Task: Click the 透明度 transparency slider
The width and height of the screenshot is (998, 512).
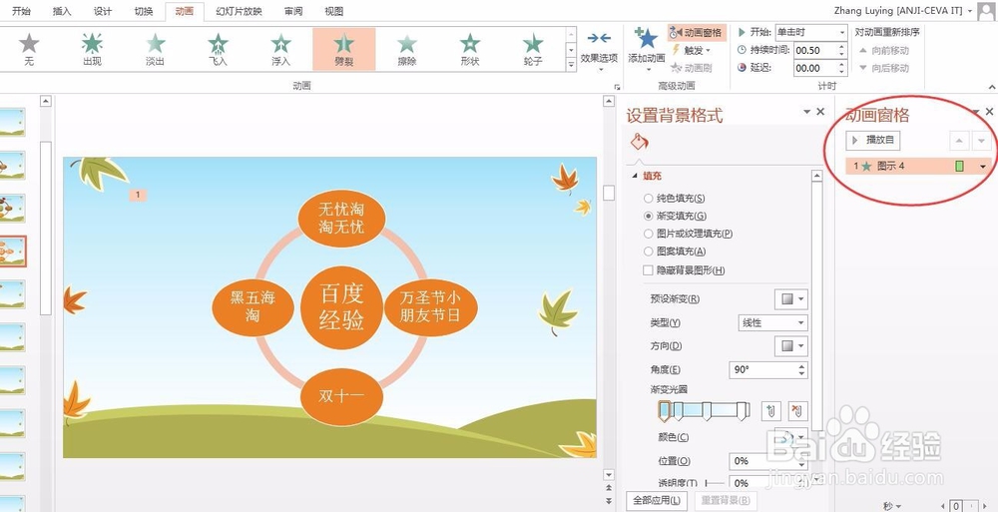Action: [715, 483]
